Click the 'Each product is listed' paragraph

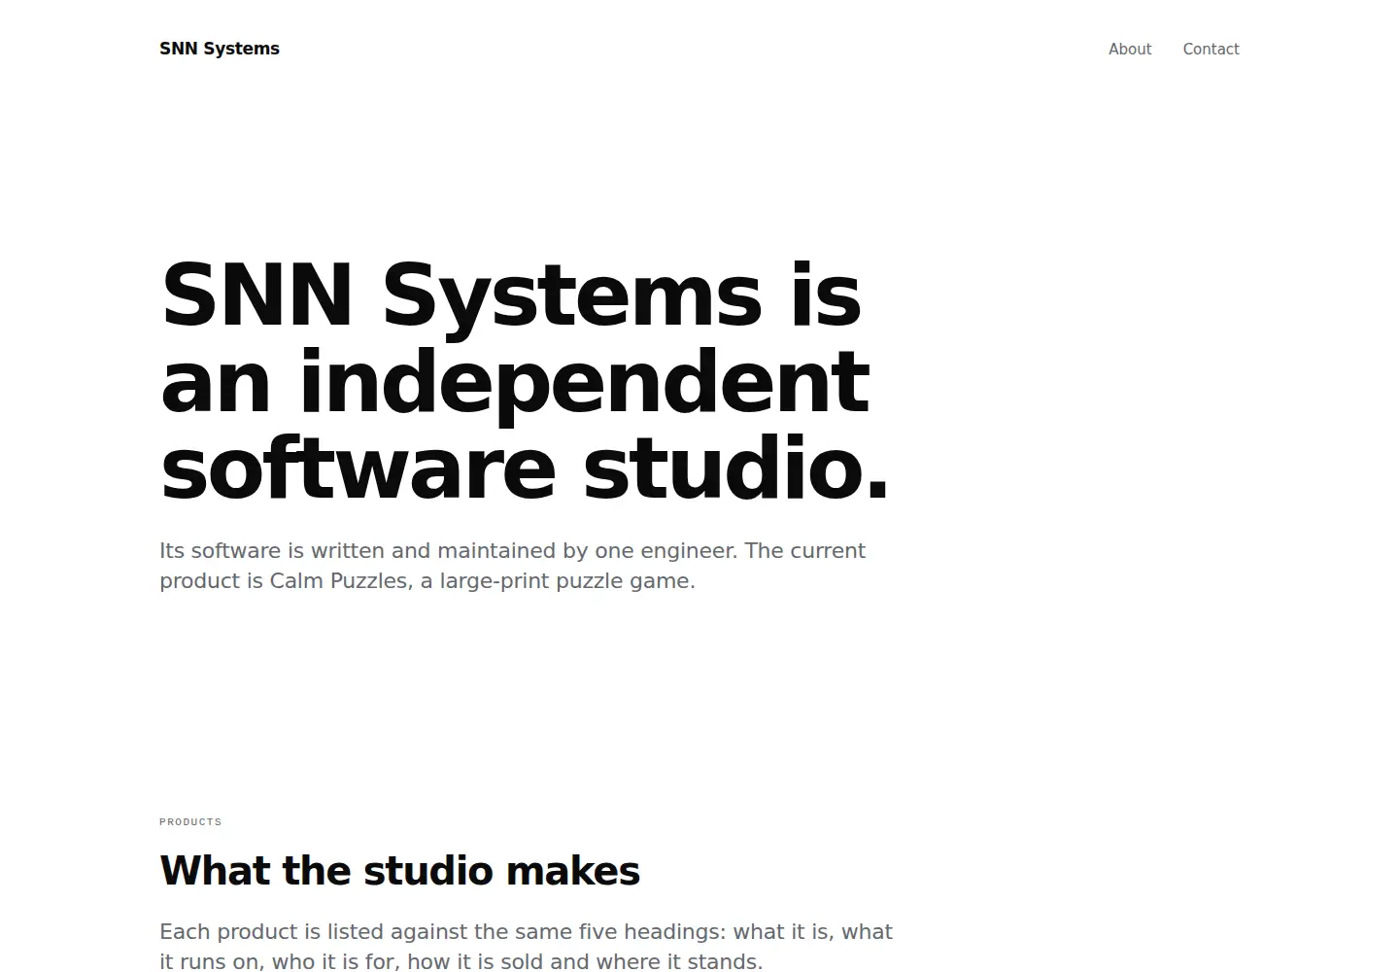tap(526, 947)
